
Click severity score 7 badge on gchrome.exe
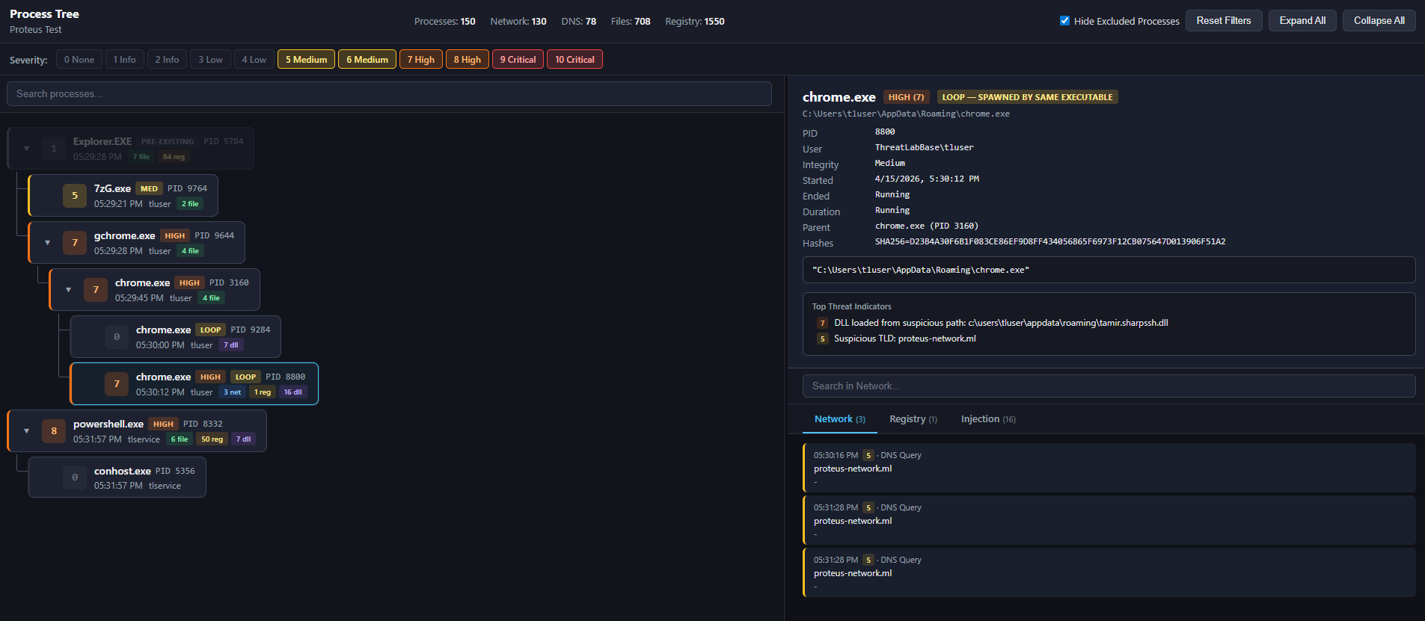(75, 243)
